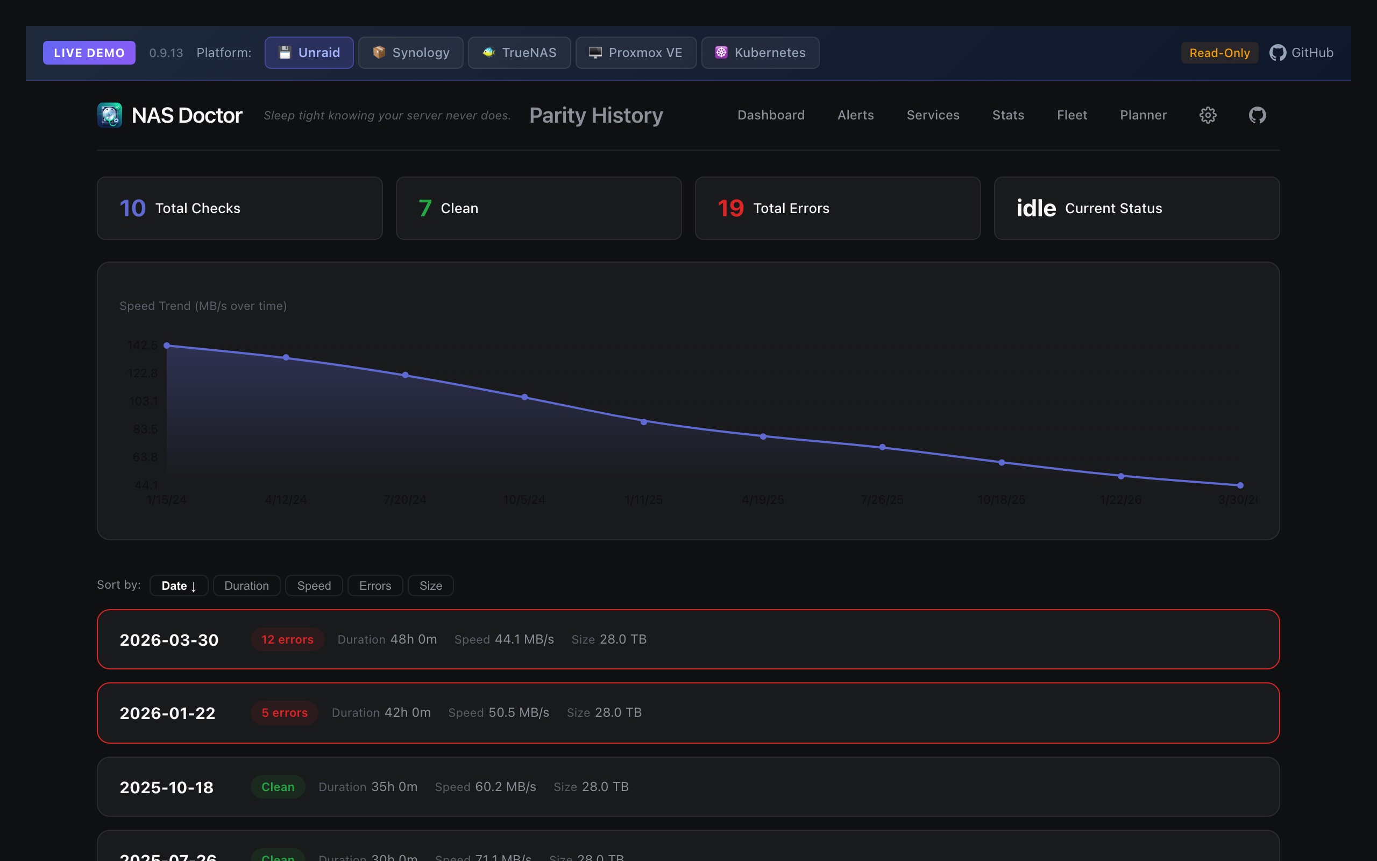Click the Clean badge on 2025-10-18
Screen dimensions: 1377x861
point(278,786)
